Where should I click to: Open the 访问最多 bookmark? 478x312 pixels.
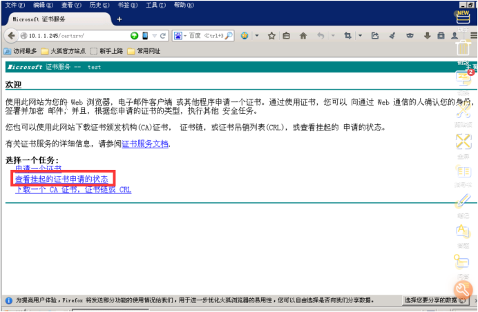click(20, 51)
